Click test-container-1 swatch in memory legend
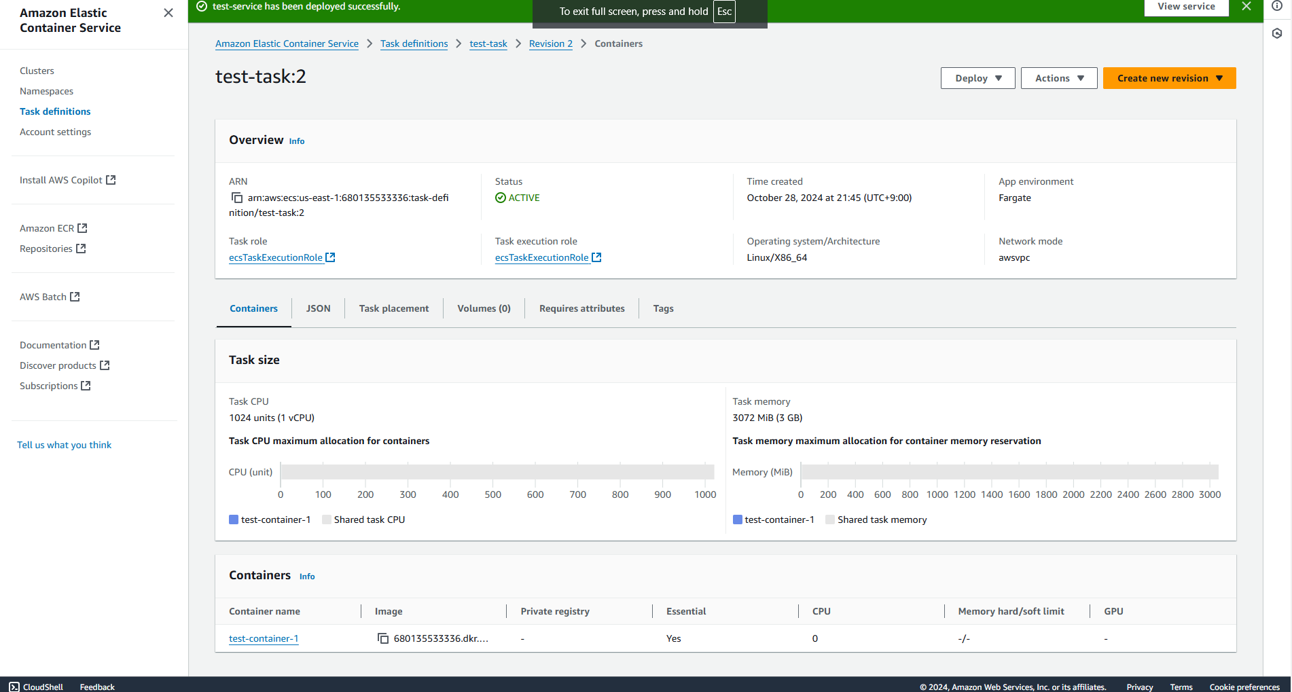1292x692 pixels. 738,520
